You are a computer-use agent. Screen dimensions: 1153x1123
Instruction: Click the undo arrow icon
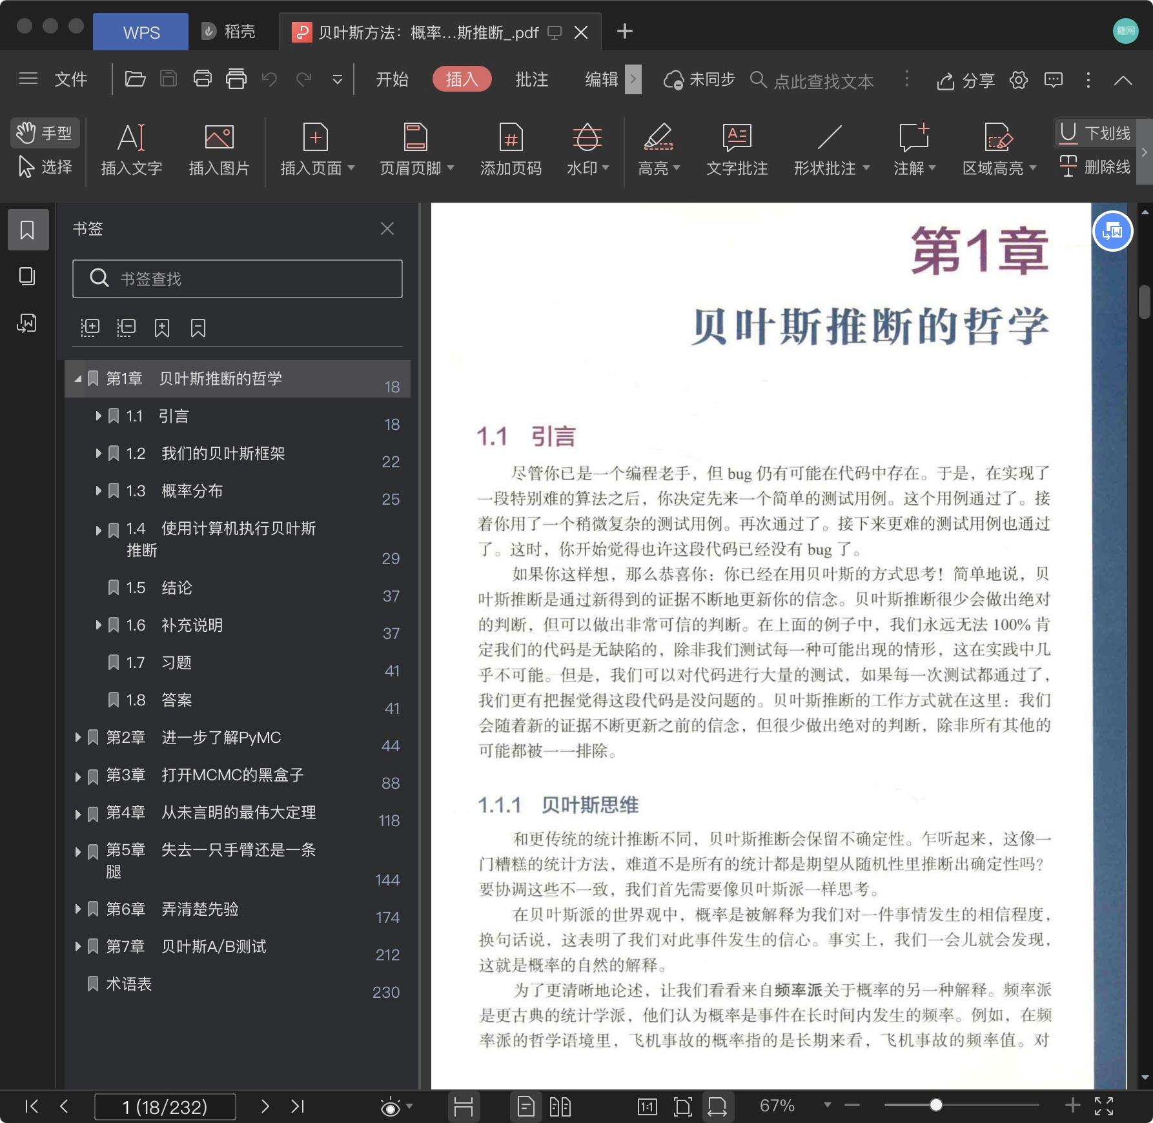pos(269,79)
